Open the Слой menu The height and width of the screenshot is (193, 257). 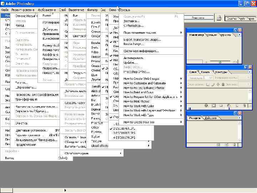62,10
